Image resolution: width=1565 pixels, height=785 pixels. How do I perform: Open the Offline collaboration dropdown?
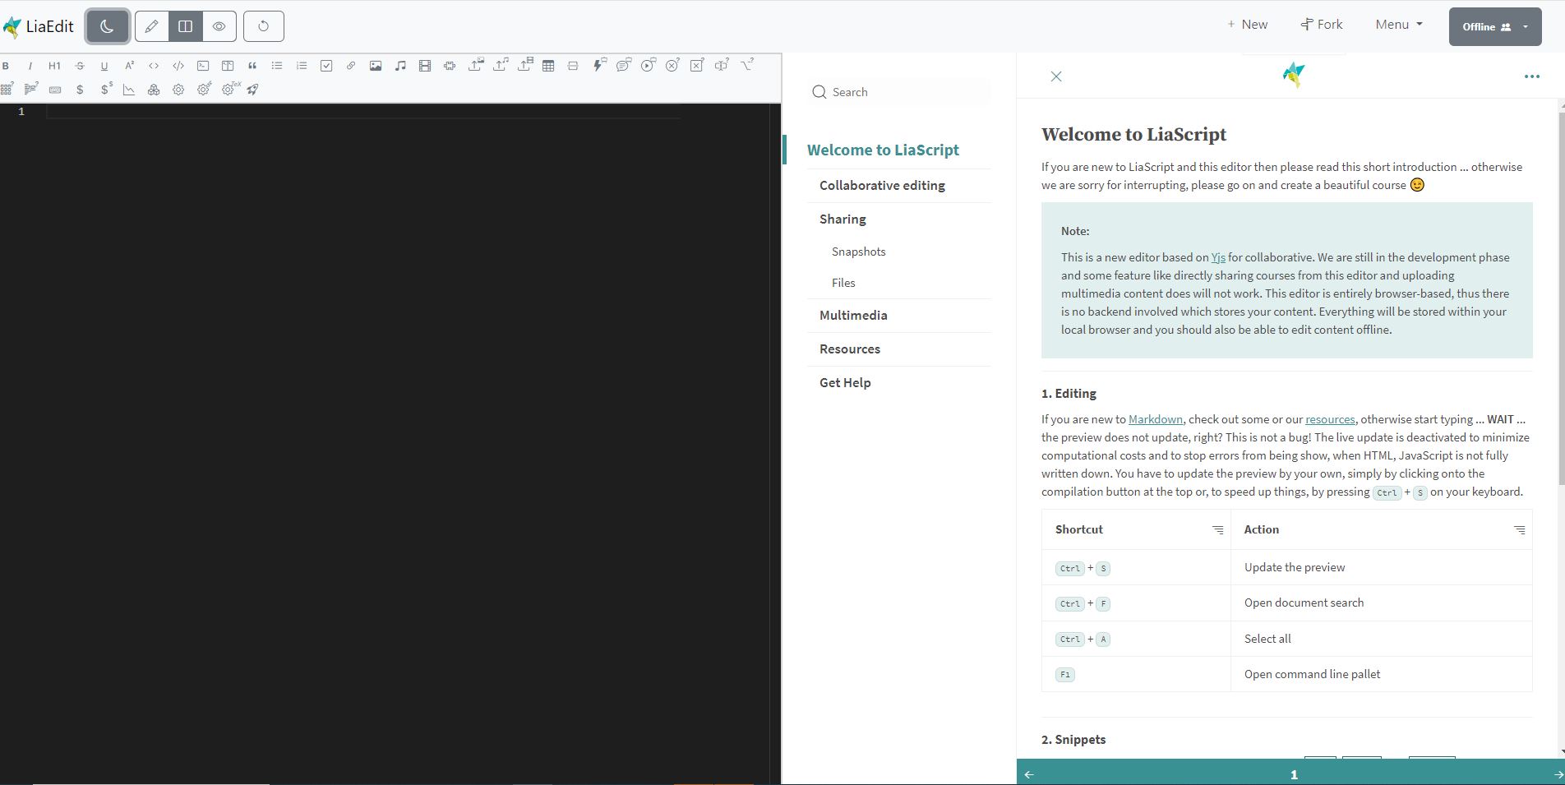tap(1495, 26)
